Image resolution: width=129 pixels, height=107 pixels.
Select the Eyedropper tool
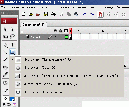pyautogui.click(x=5, y=74)
